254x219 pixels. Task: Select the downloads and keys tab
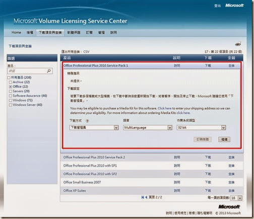pyautogui.click(x=50, y=32)
